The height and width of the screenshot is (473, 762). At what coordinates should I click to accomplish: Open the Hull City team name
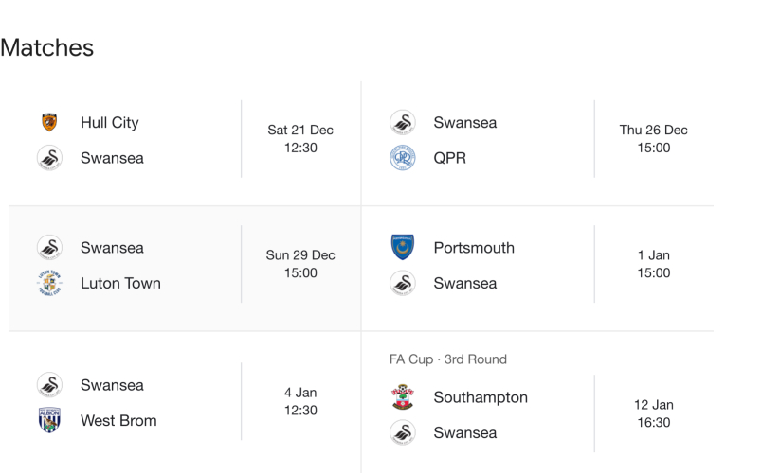[110, 122]
